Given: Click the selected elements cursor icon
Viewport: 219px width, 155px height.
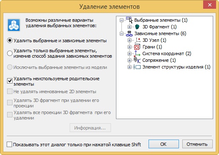Looking at the screenshot, I should pos(129,20).
